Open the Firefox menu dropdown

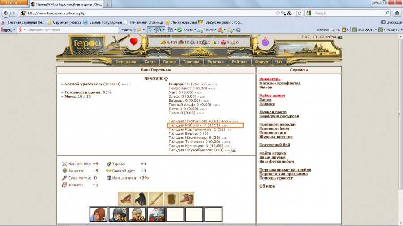[x=13, y=3]
